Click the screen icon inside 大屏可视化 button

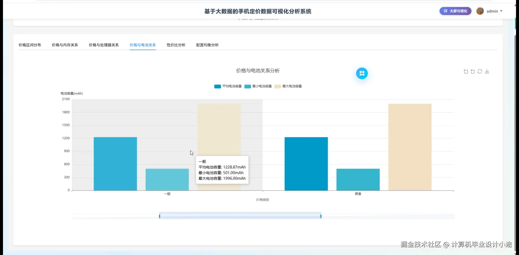446,11
